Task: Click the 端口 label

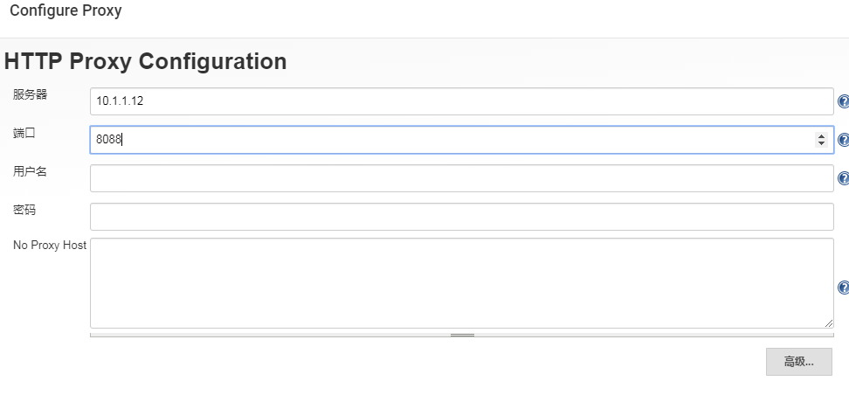Action: (24, 133)
